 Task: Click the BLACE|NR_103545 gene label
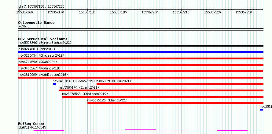32,127
